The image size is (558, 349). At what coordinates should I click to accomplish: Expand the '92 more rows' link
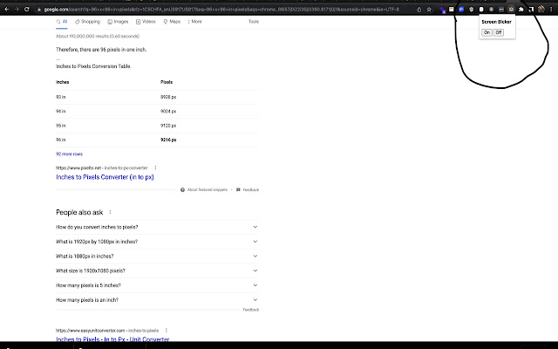click(69, 154)
